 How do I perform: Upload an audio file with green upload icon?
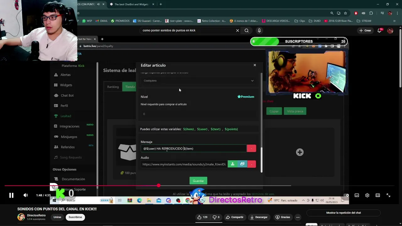point(232,164)
